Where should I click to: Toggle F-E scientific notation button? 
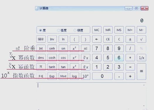point(41,76)
